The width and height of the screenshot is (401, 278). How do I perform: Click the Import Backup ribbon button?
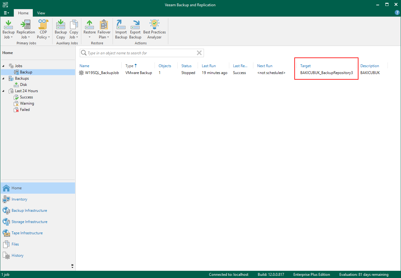click(121, 29)
